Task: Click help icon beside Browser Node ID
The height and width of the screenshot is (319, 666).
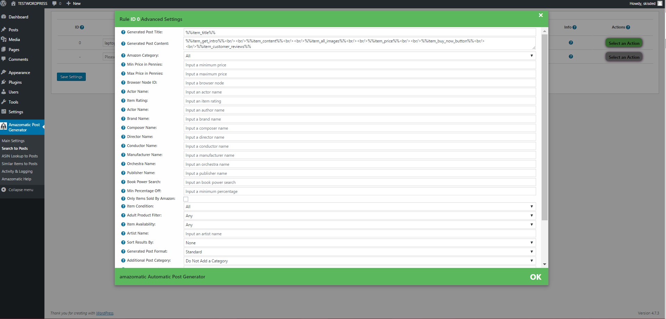Action: [x=123, y=83]
